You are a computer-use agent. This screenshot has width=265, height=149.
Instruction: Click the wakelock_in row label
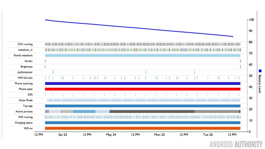pyautogui.click(x=25, y=50)
